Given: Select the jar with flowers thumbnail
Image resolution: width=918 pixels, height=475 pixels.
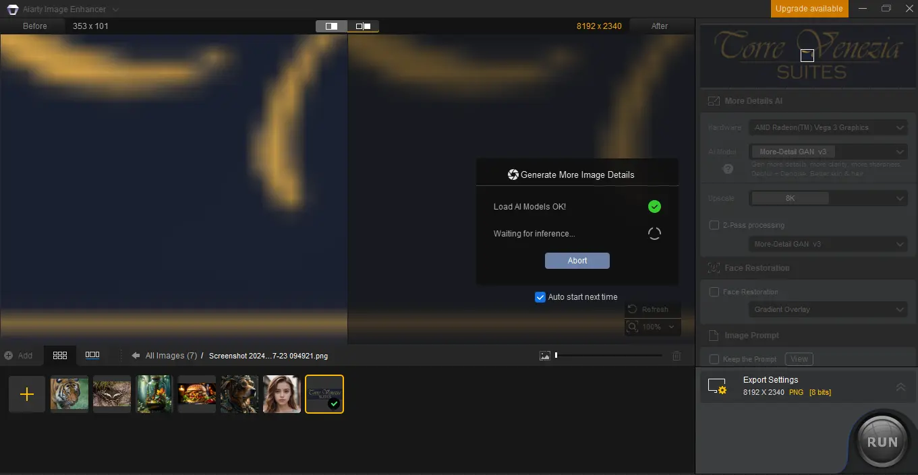Looking at the screenshot, I should click(x=154, y=394).
